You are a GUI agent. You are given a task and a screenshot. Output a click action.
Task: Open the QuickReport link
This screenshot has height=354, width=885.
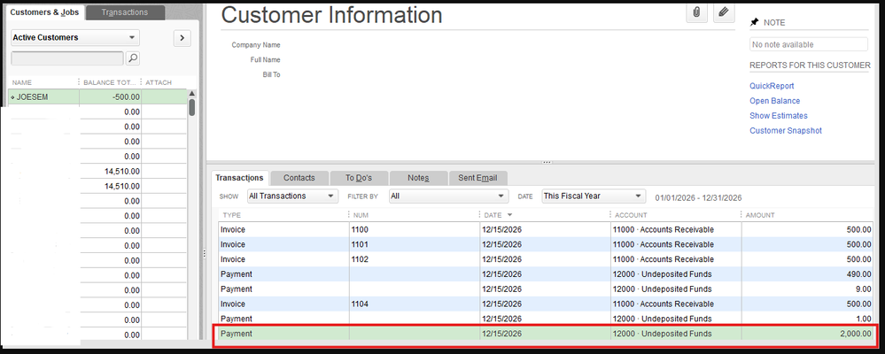[x=772, y=86]
